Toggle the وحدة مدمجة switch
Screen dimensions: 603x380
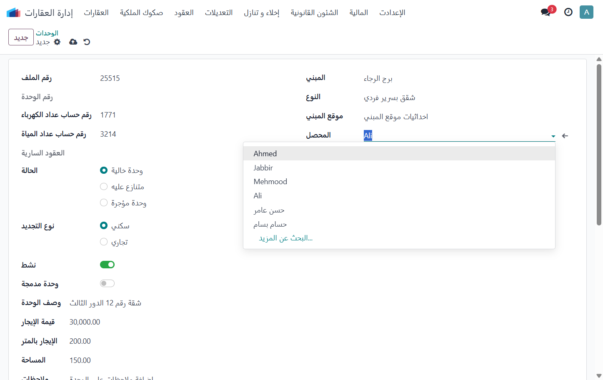107,283
